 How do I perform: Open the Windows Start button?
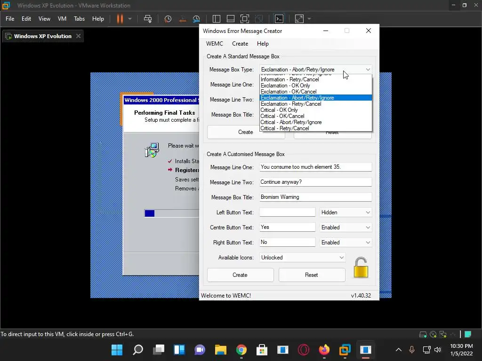click(x=117, y=350)
